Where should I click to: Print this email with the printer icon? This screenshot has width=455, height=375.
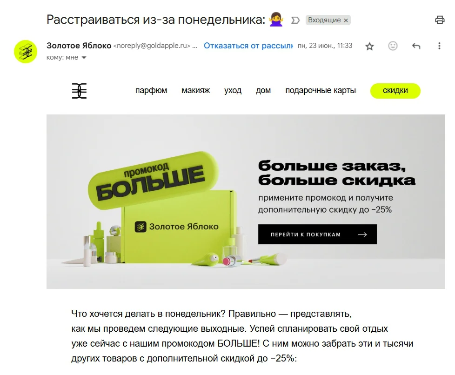(440, 20)
